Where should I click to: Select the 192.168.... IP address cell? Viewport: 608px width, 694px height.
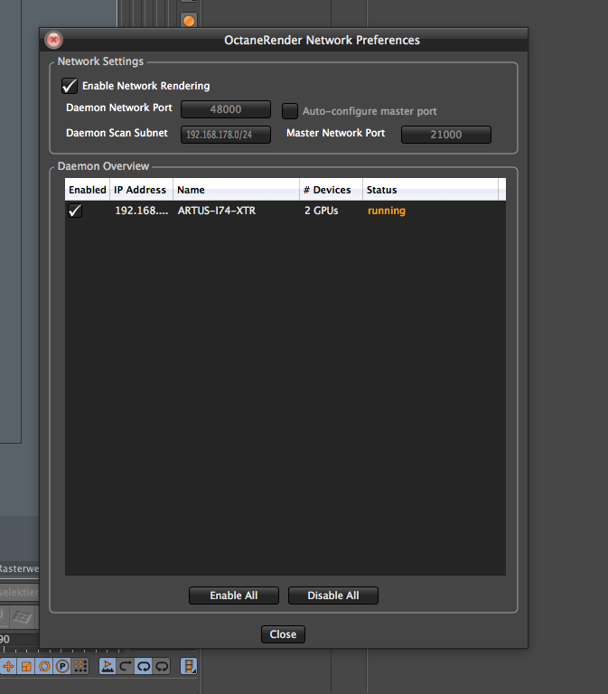click(x=142, y=211)
